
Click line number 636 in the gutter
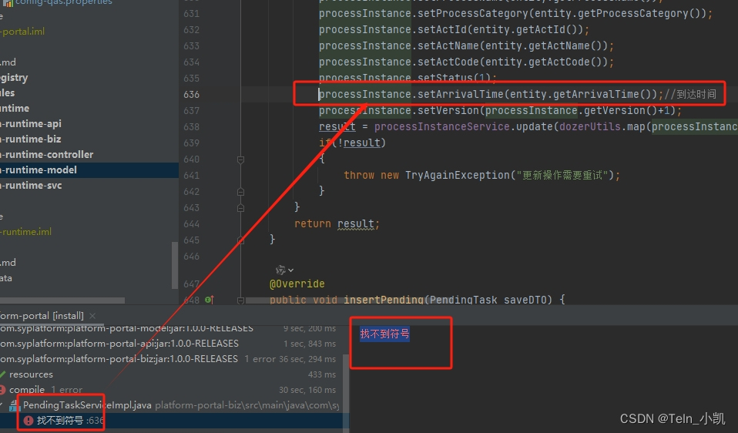click(x=191, y=95)
